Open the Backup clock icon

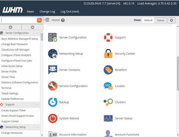tap(53, 102)
